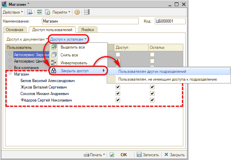This screenshot has height=160, width=231.
Task: Collapse the Магазин tree node
Action: pos(10,74)
